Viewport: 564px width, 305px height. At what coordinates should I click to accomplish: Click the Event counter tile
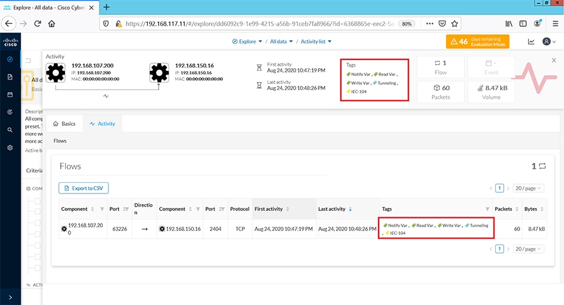(x=491, y=67)
